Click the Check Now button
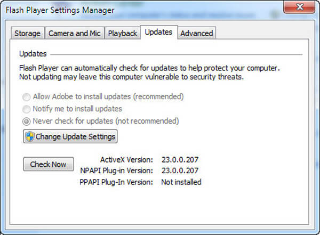This screenshot has width=320, height=235. pyautogui.click(x=49, y=164)
